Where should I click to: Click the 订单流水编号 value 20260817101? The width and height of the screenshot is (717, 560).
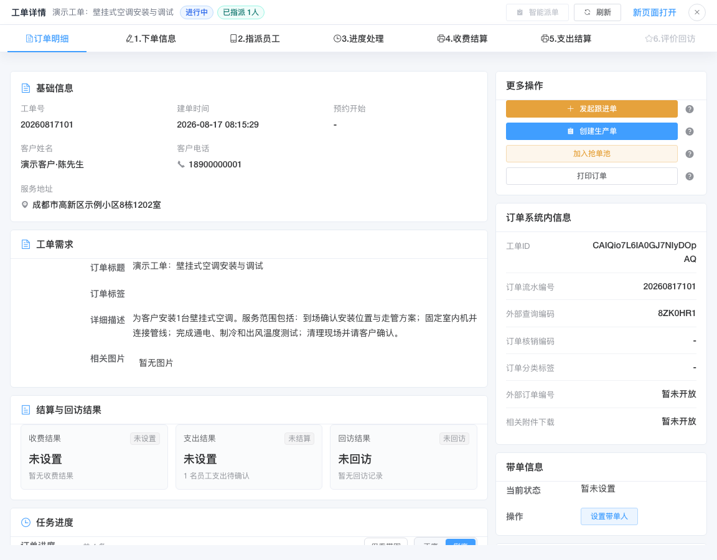[x=670, y=287]
